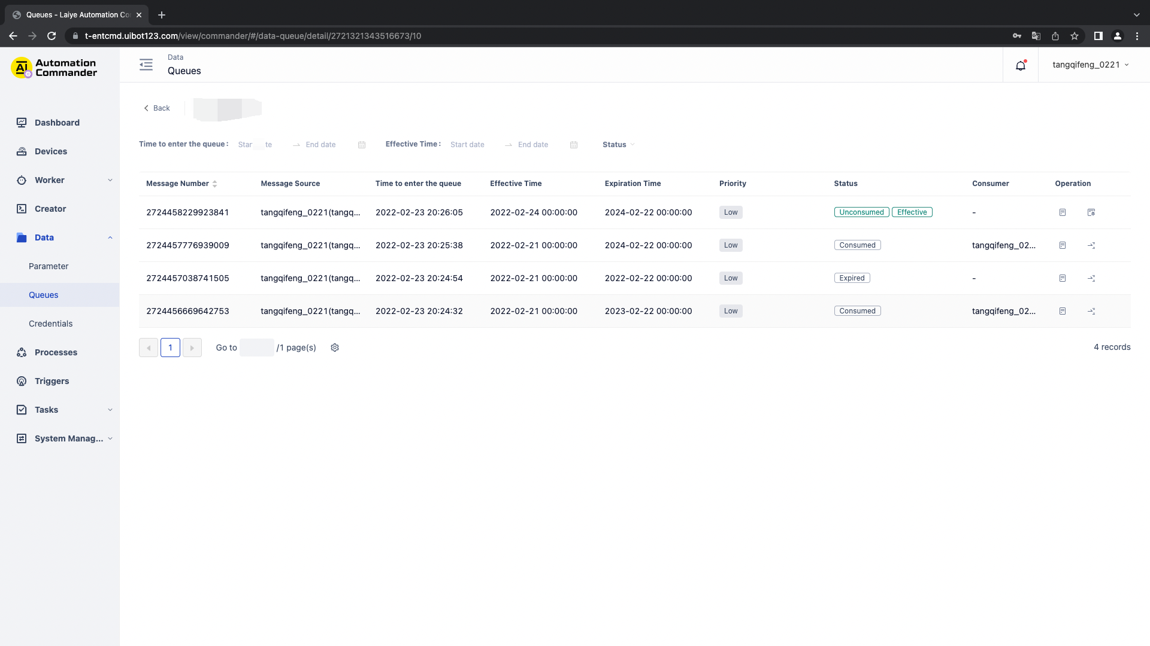Click effective time 2022-02-24 00:00:00
Screen dimensions: 1150x646
pyautogui.click(x=534, y=212)
